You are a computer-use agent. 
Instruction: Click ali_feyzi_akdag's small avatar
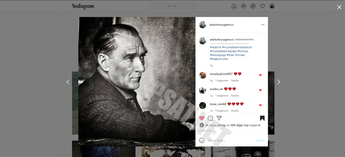click(202, 125)
